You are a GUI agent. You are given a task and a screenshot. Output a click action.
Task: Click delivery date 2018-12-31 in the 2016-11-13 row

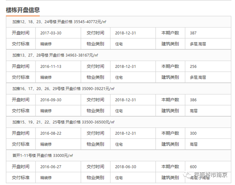126,66
